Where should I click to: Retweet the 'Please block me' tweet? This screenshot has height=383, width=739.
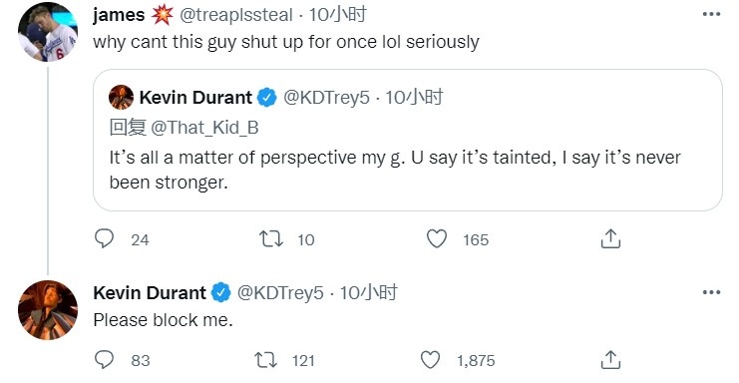pyautogui.click(x=266, y=360)
